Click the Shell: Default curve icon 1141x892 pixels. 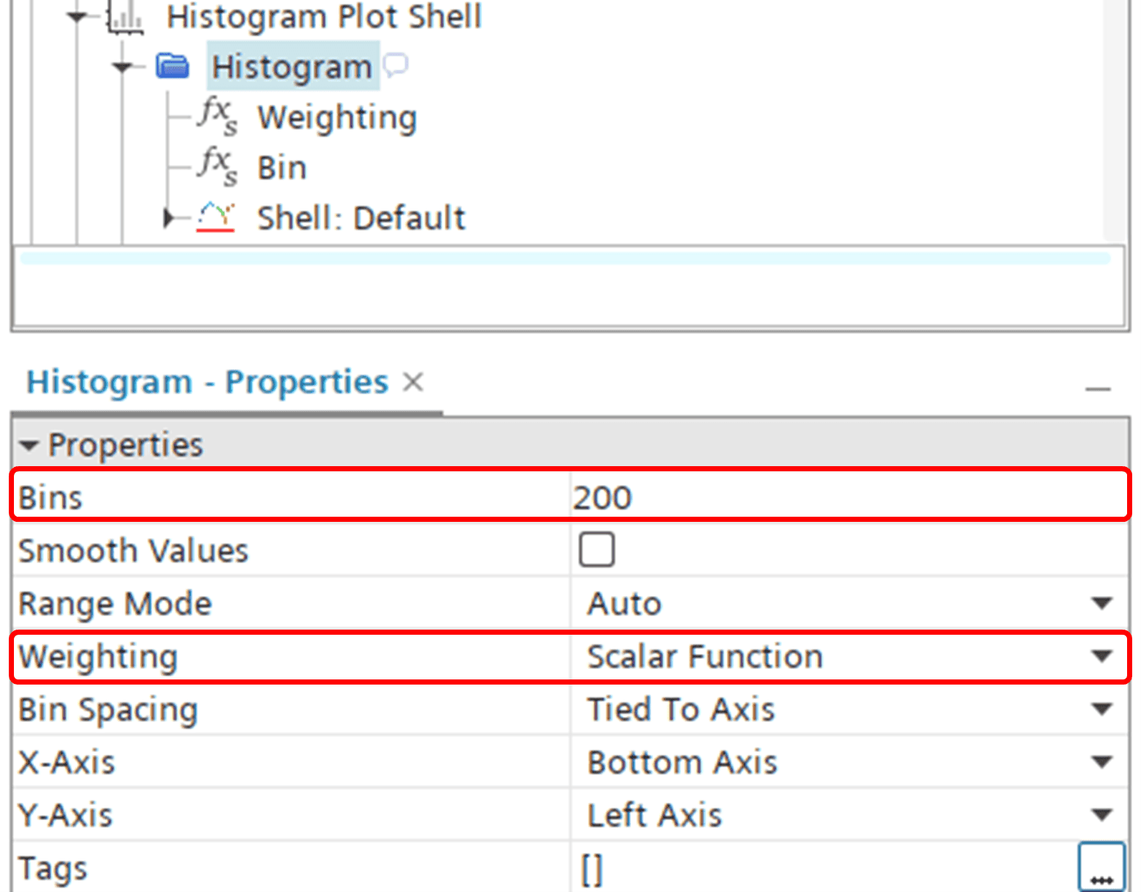pos(215,217)
